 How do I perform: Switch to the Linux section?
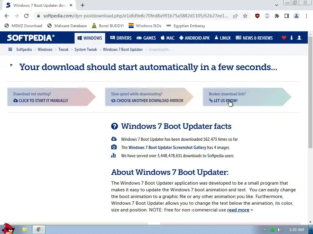pyautogui.click(x=223, y=38)
